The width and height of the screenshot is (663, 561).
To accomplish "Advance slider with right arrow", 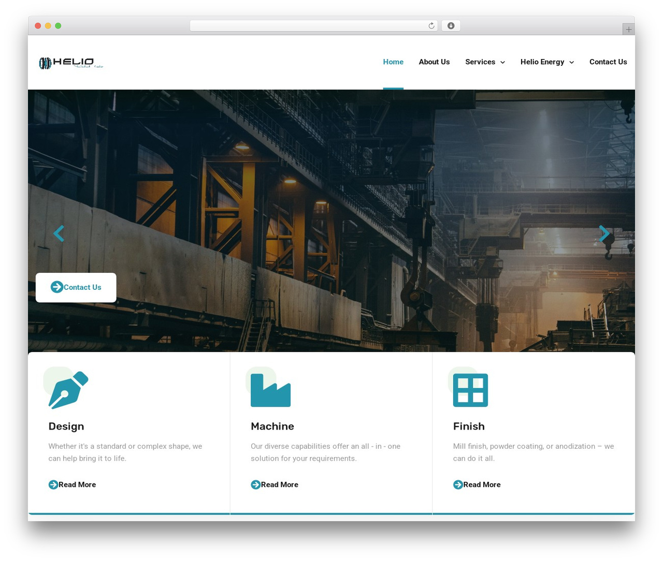I will click(x=604, y=233).
